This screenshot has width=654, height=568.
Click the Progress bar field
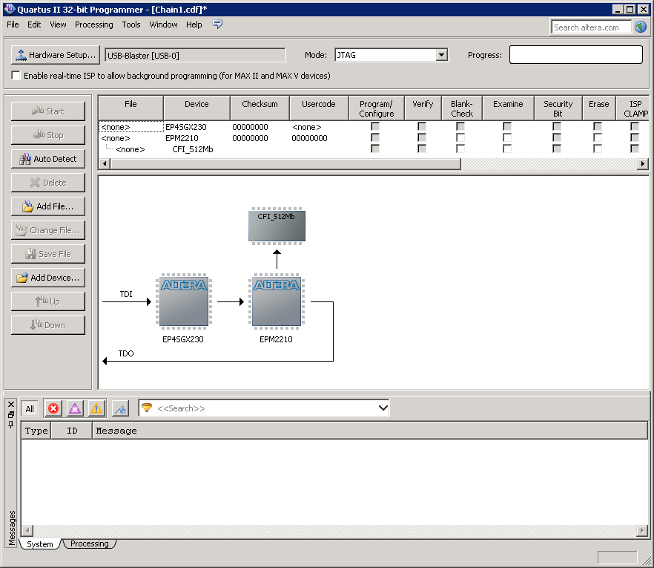click(x=576, y=55)
